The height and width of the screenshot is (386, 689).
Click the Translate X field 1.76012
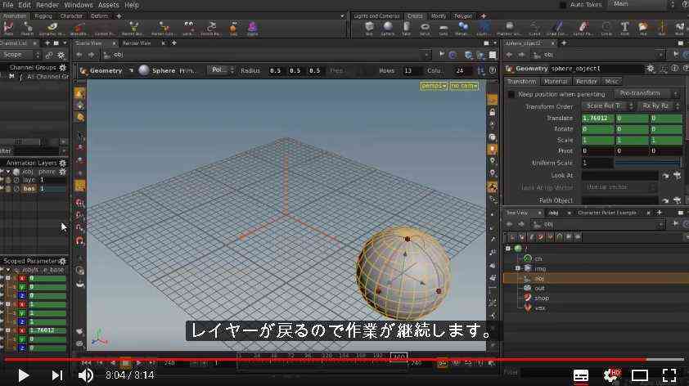point(597,118)
